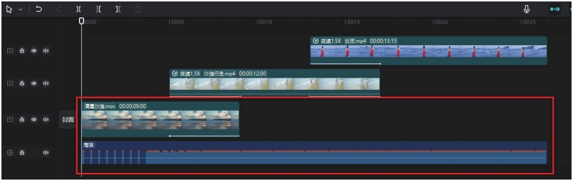This screenshot has height=181, width=573.
Task: Trim left of the playhead
Action: coord(98,10)
